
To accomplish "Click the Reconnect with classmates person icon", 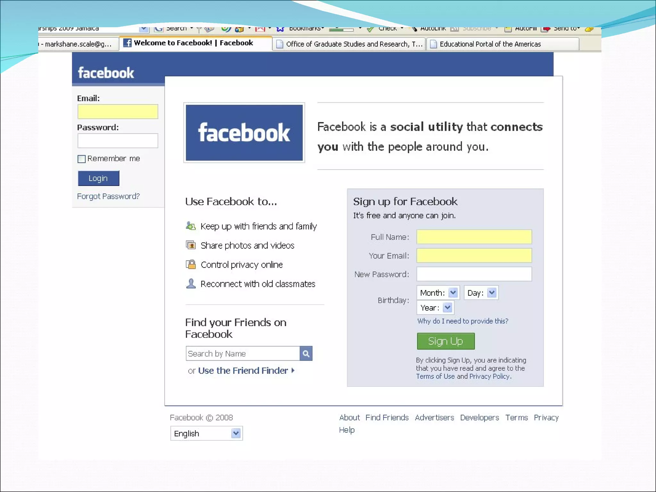I will (x=191, y=284).
